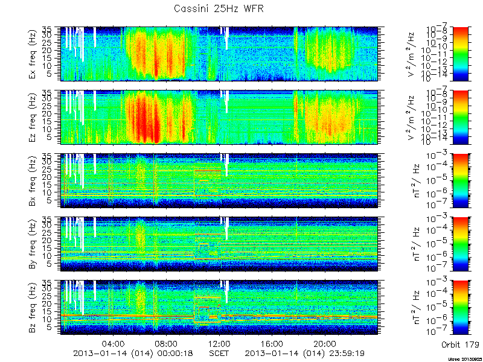
Task: Click the 'Cassini 25Hz WFR' plot title
Action: (x=219, y=8)
